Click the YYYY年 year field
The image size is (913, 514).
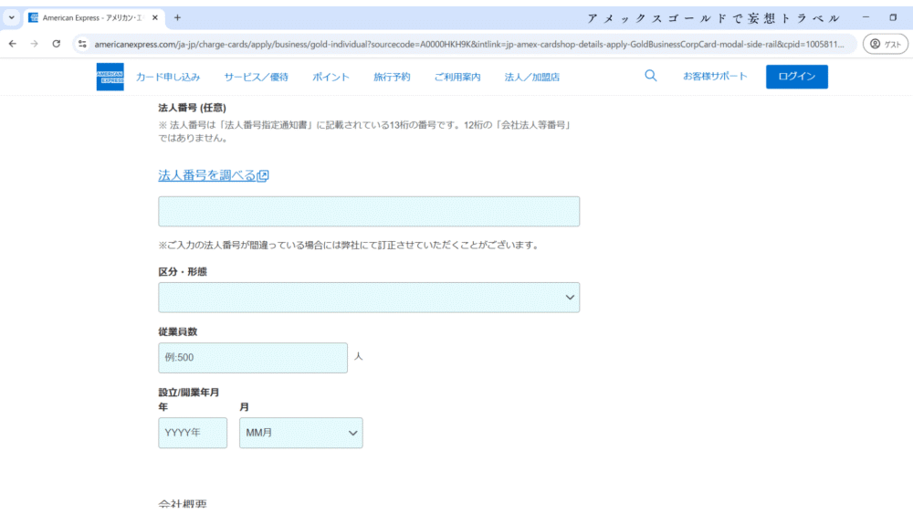193,433
